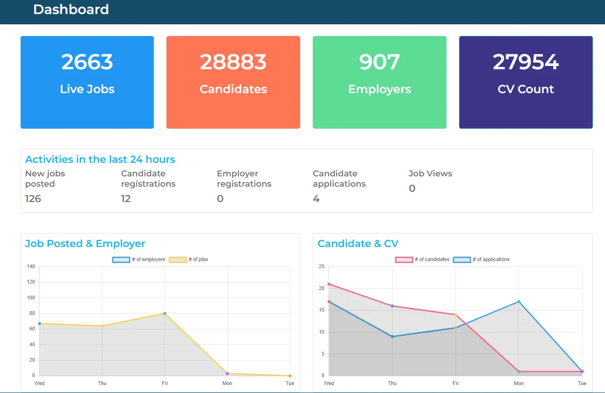Click the 'Candidate & CV' chart title
The image size is (605, 393).
[358, 244]
